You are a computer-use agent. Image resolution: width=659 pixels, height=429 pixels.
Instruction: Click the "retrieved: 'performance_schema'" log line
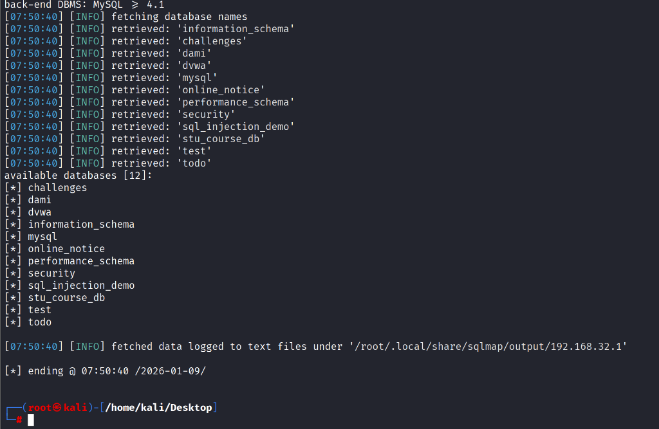coord(203,102)
